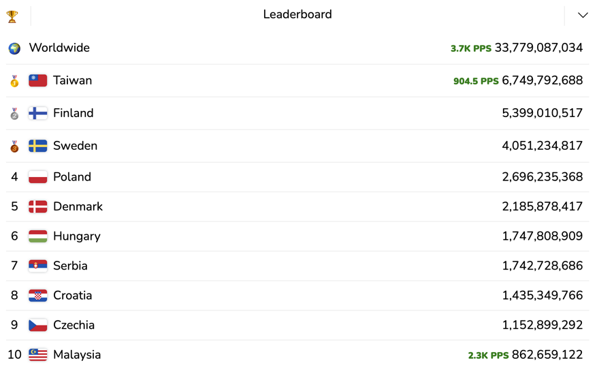Viewport: 599px width, 367px height.
Task: Click the Leaderboard header title
Action: pos(297,14)
